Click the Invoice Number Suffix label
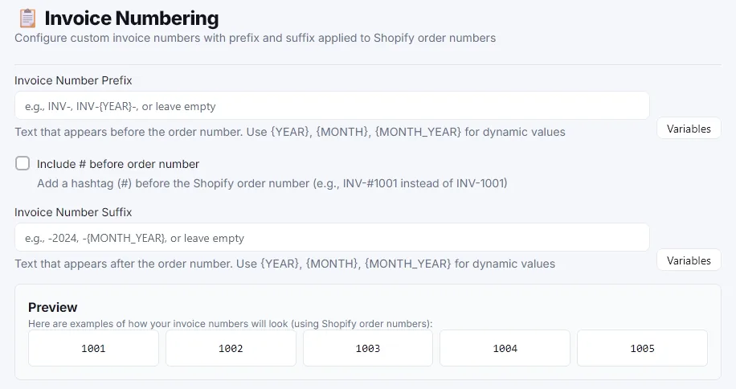736x389 pixels. pos(73,212)
